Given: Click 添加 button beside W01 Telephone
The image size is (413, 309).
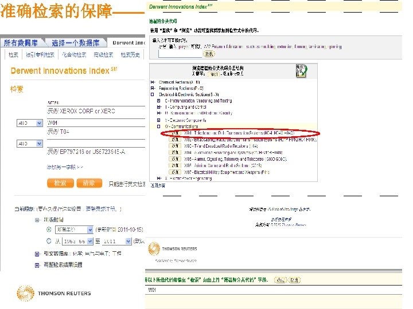Looking at the screenshot, I should 175,133.
